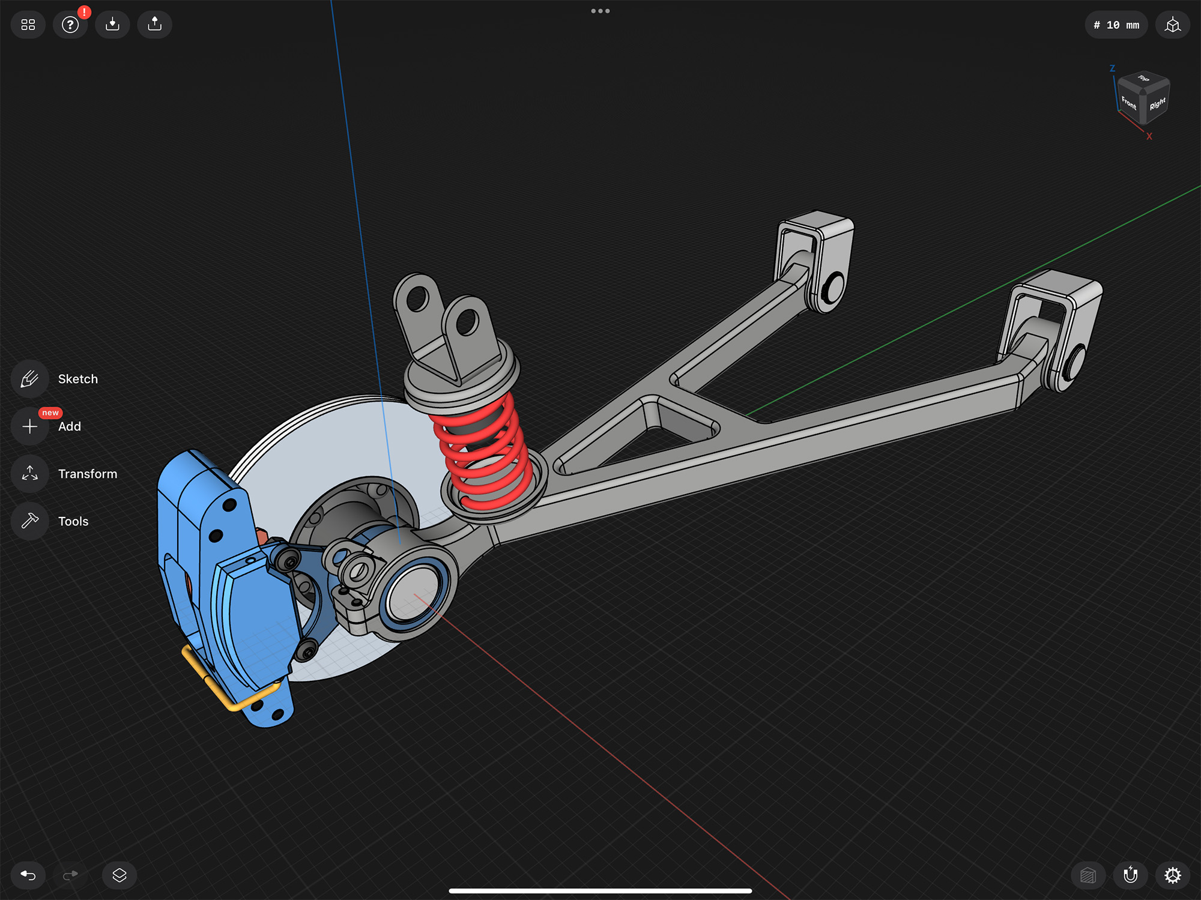The height and width of the screenshot is (900, 1201).
Task: Expand the three-dot multitasking menu
Action: [x=600, y=11]
